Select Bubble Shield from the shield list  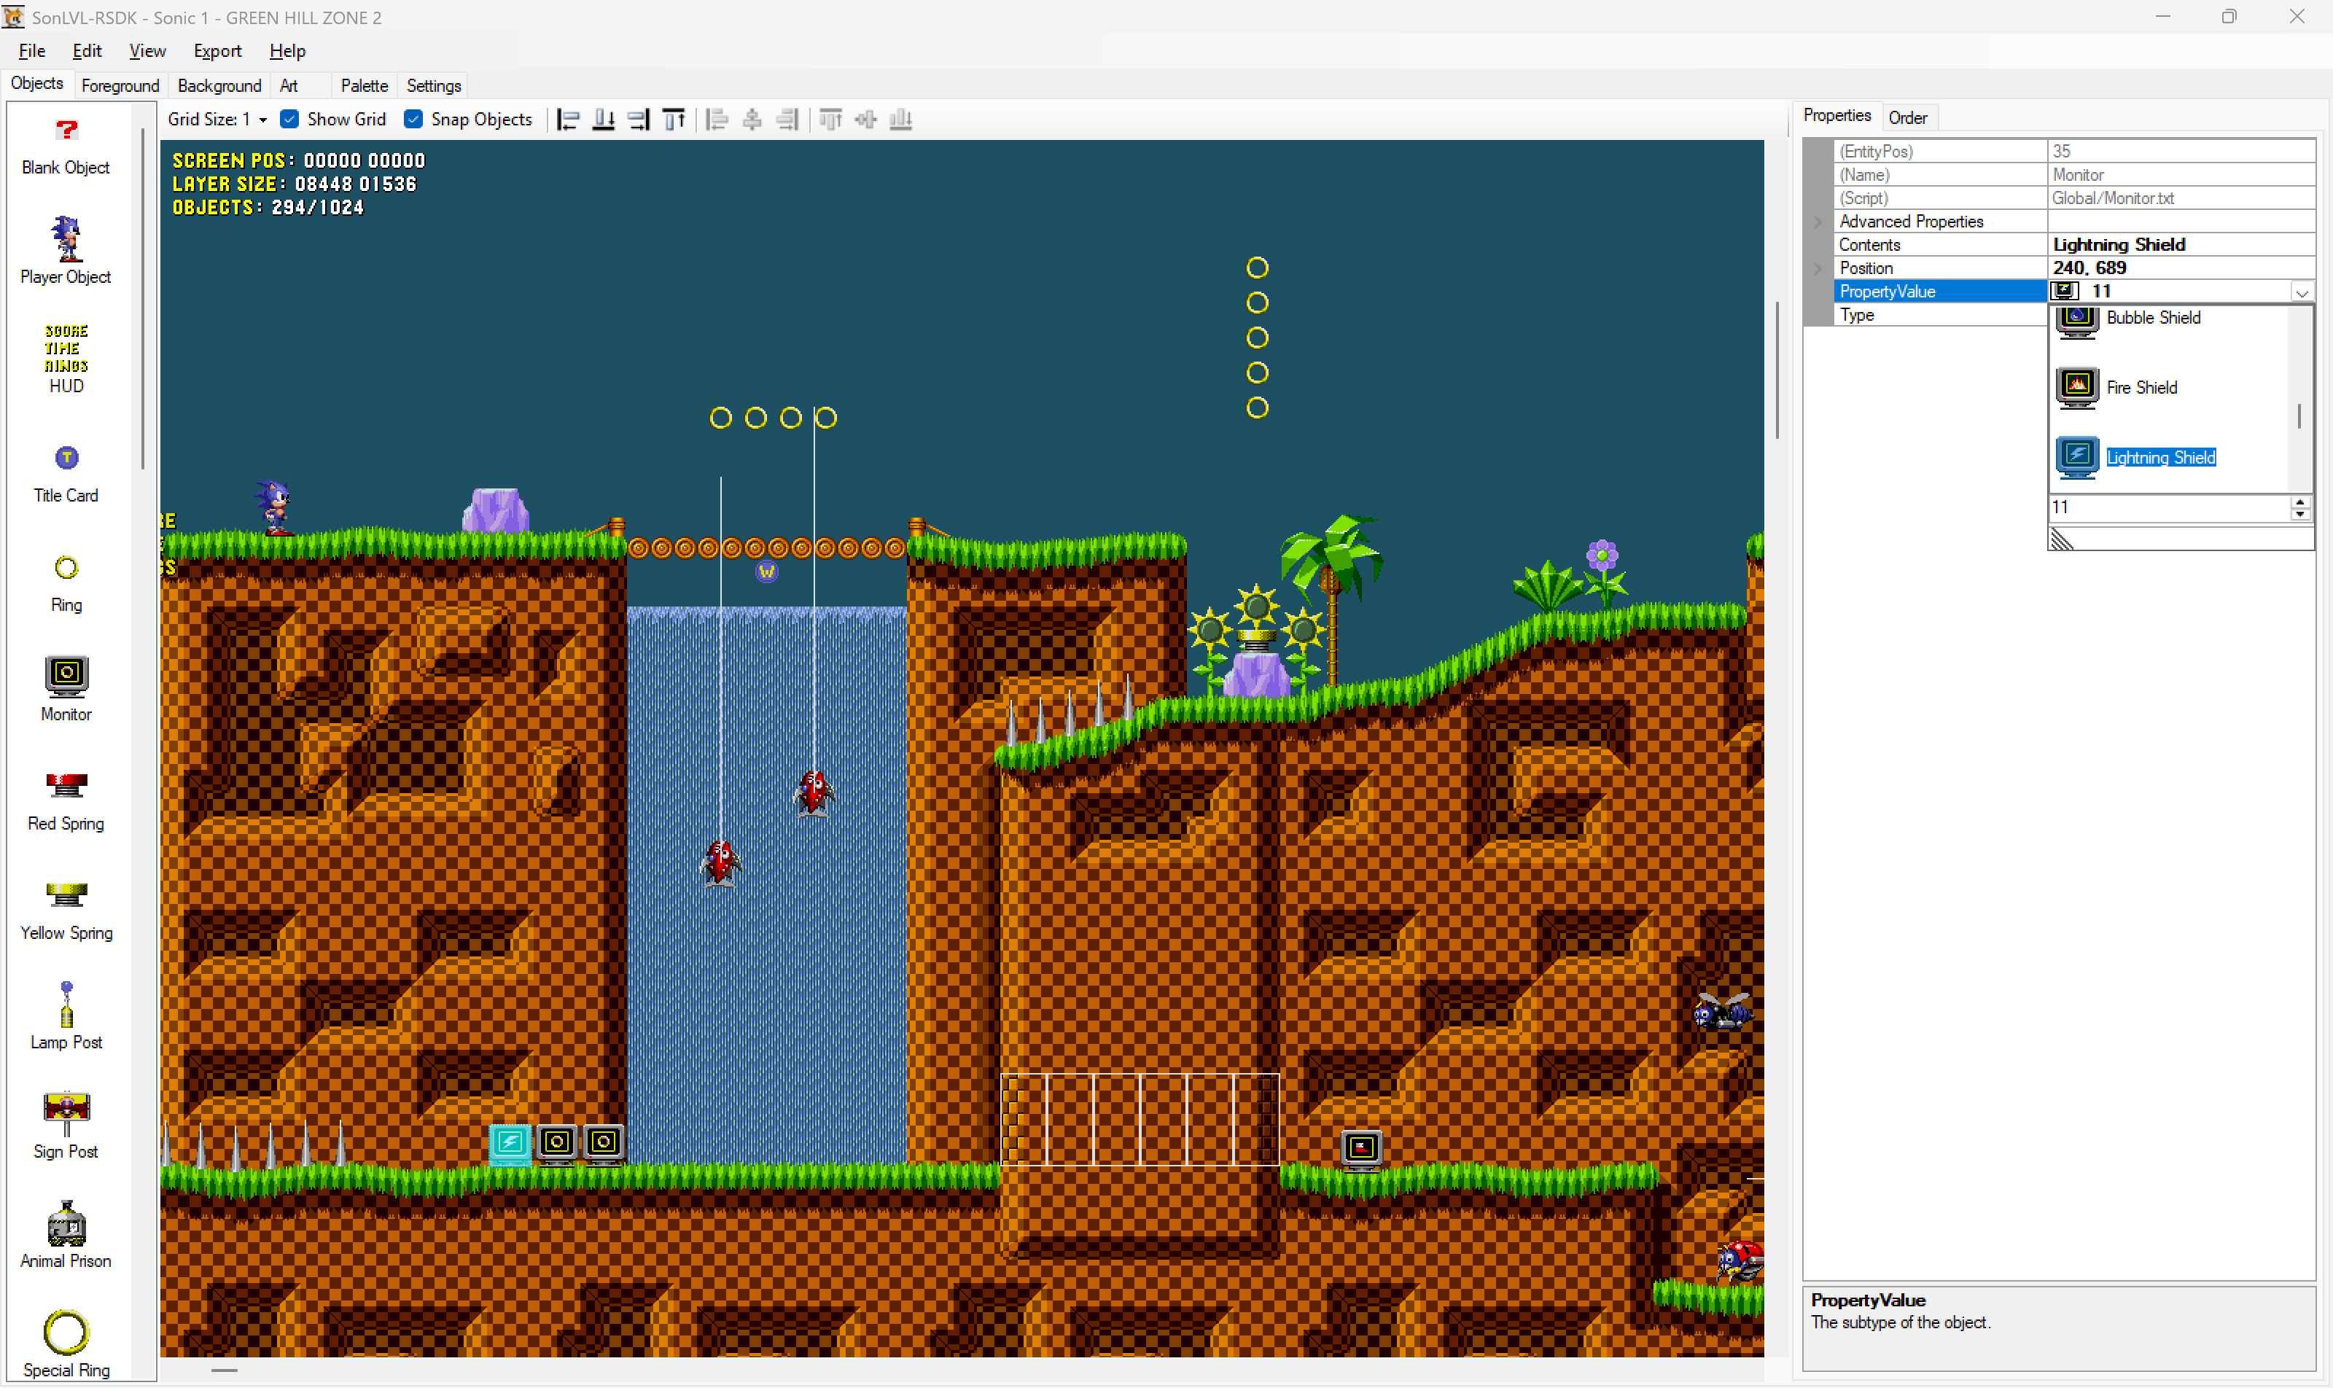[2154, 317]
